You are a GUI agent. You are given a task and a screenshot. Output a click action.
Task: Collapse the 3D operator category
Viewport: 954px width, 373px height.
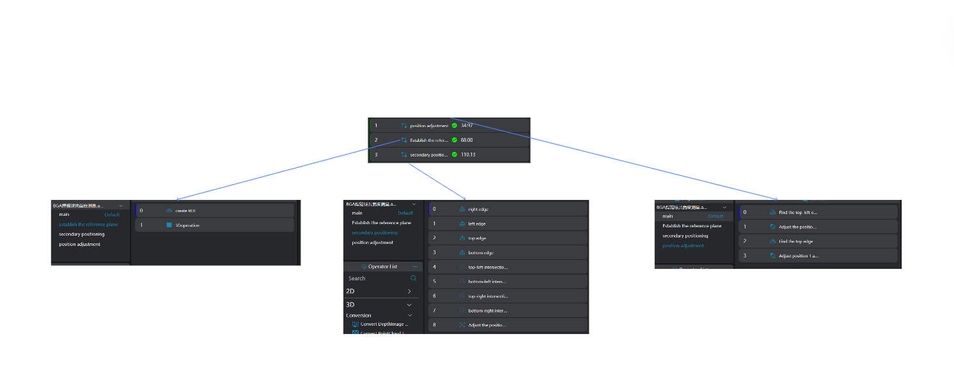click(x=409, y=305)
